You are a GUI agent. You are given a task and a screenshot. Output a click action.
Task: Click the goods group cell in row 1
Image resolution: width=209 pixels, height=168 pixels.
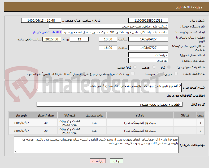[70, 123]
